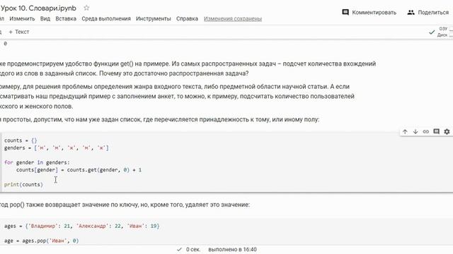Open ОЗУ / Диск resource indicator
Screen dimensions: 453x254
click(x=445, y=32)
